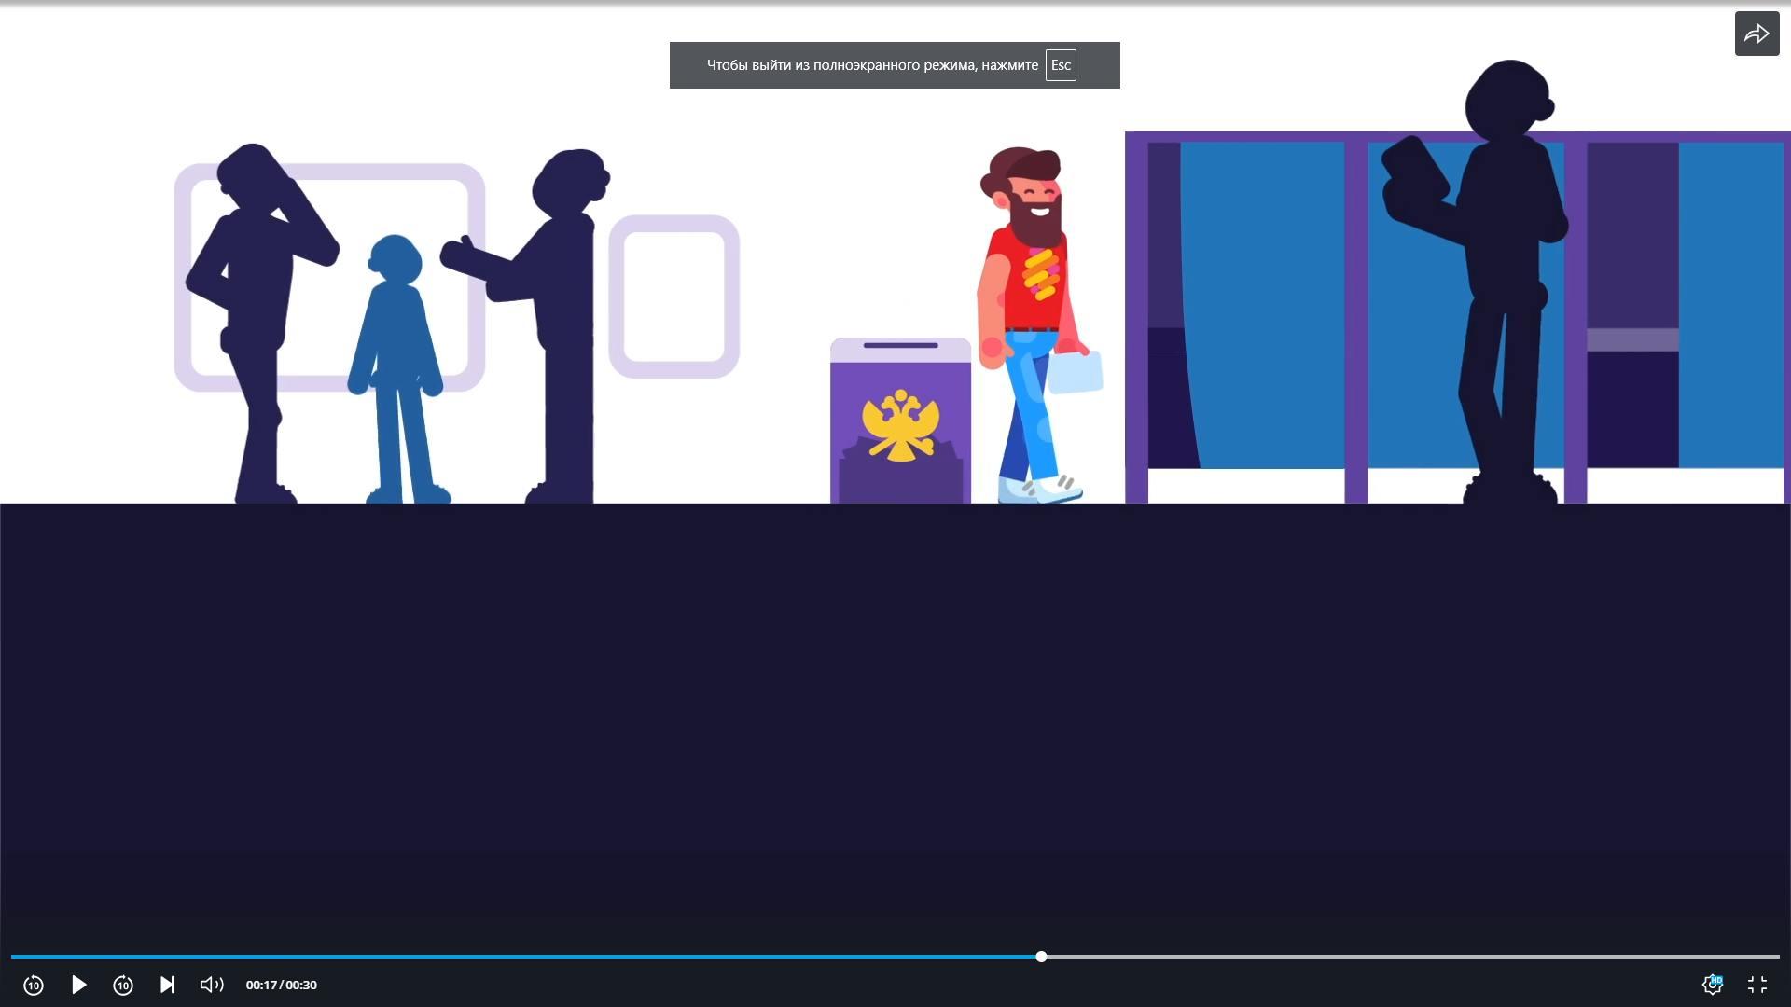This screenshot has height=1007, width=1791.
Task: Rewind the video 10 seconds
Action: coord(34,986)
